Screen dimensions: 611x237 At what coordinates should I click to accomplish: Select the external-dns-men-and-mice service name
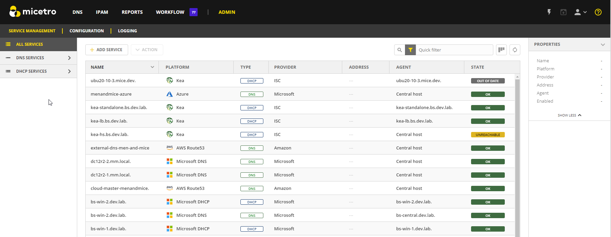tap(120, 148)
